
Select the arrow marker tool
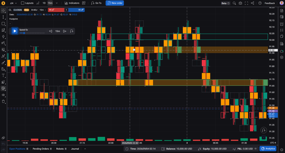(3, 37)
